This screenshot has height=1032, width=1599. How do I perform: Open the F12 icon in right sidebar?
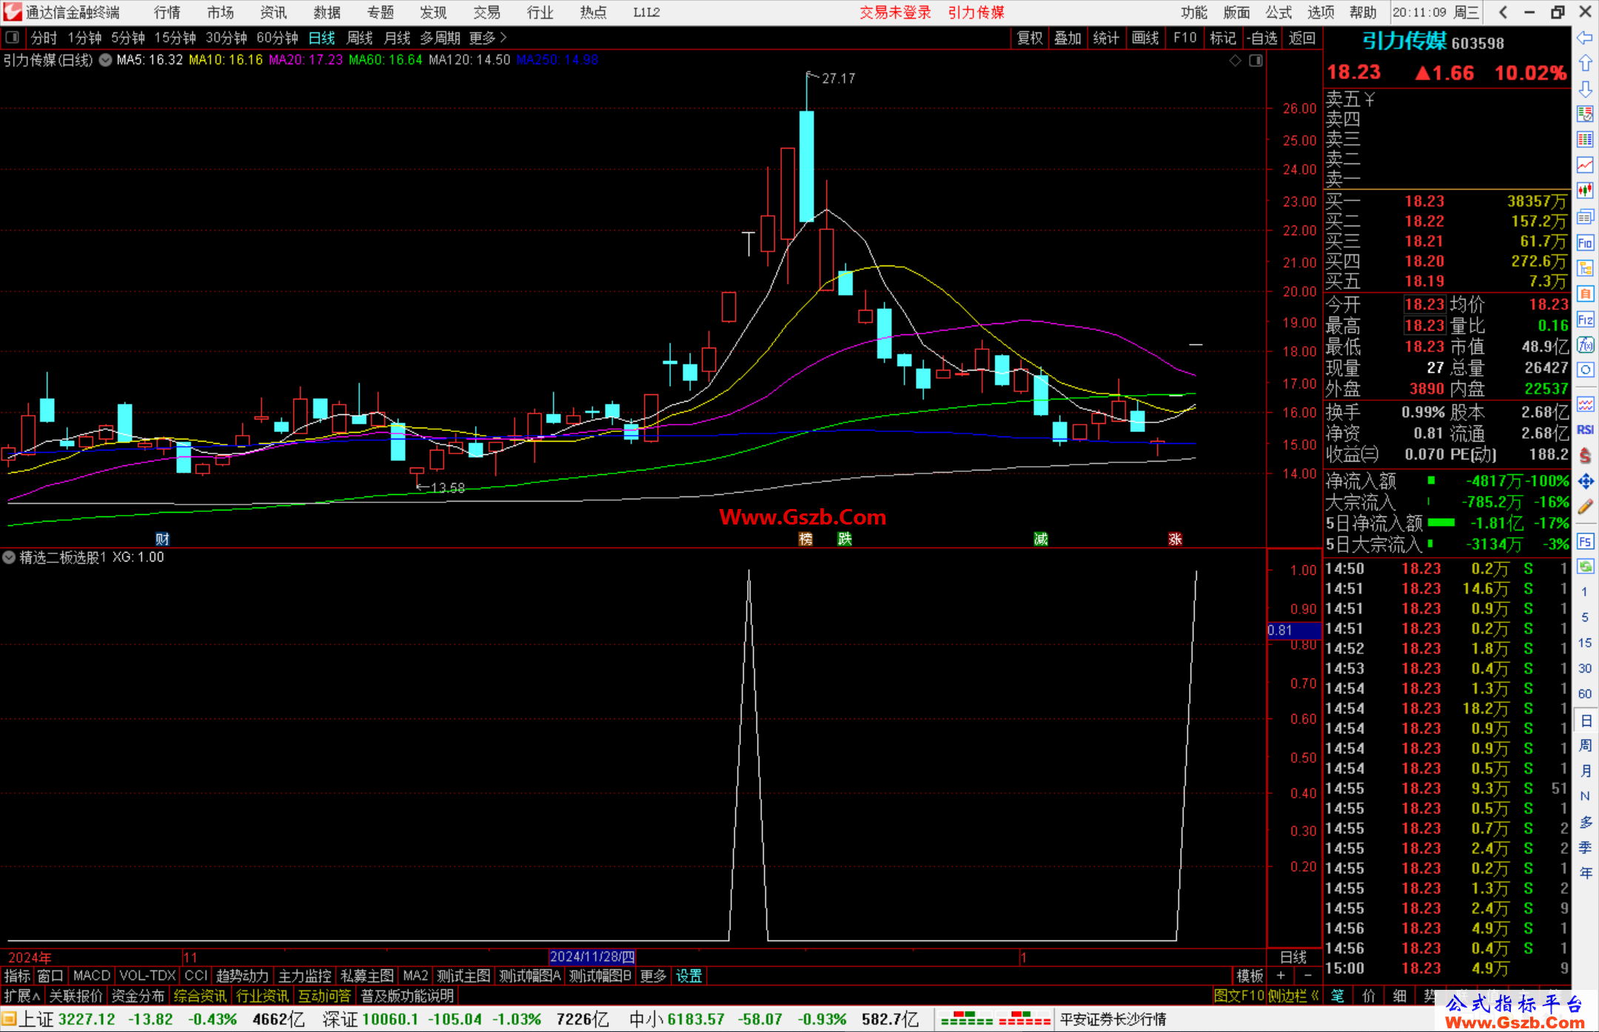1585,320
